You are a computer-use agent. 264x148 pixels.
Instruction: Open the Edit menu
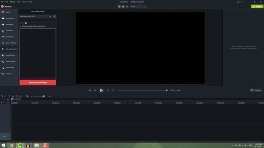click(7, 2)
